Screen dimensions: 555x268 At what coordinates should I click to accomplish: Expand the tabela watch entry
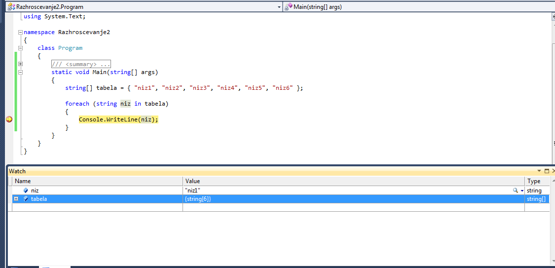coord(16,199)
